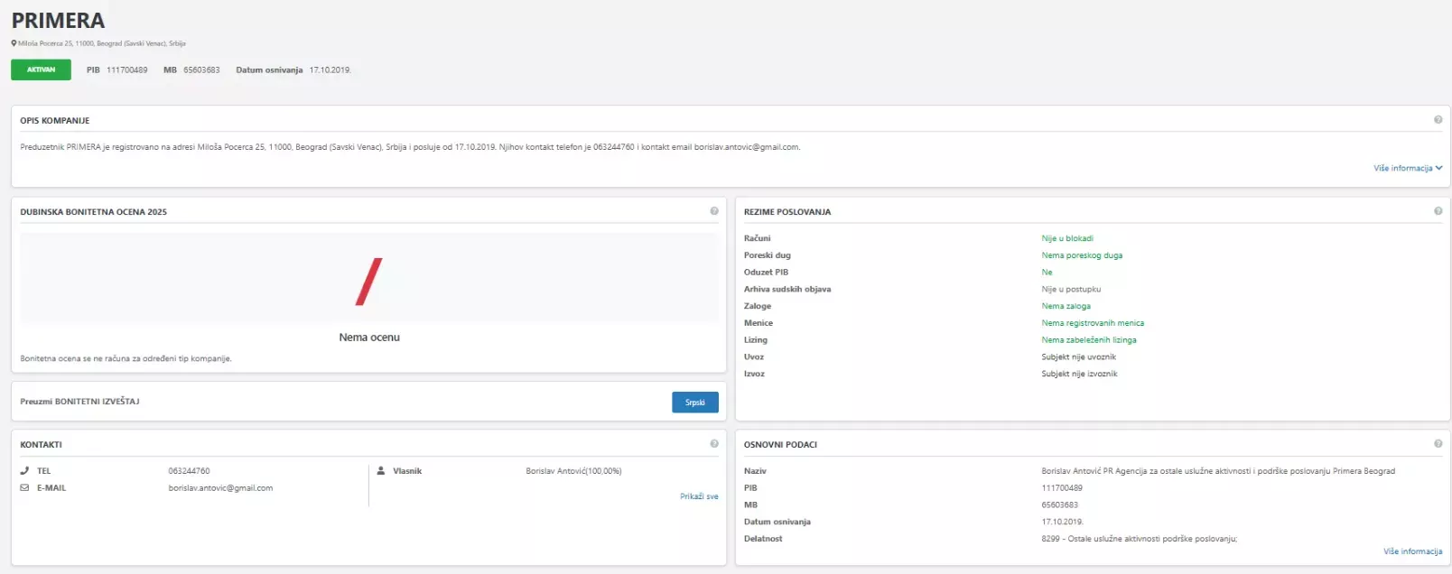This screenshot has height=574, width=1452.
Task: Click the envelope icon beside E-MAIL
Action: tap(24, 488)
